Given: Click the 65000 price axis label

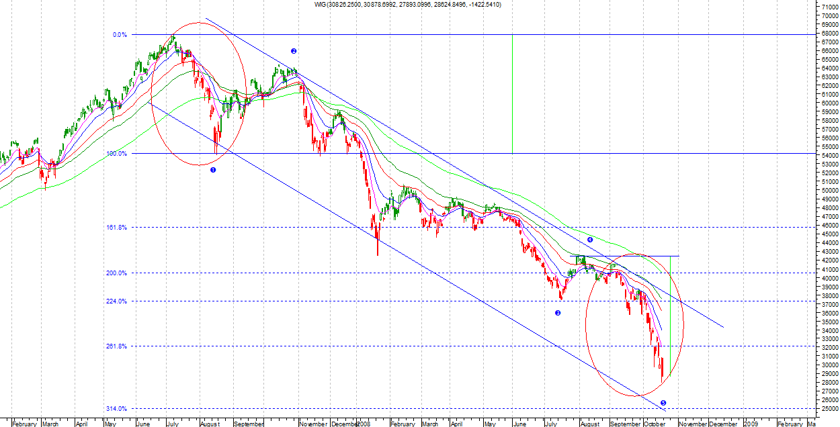Looking at the screenshot, I should [829, 59].
